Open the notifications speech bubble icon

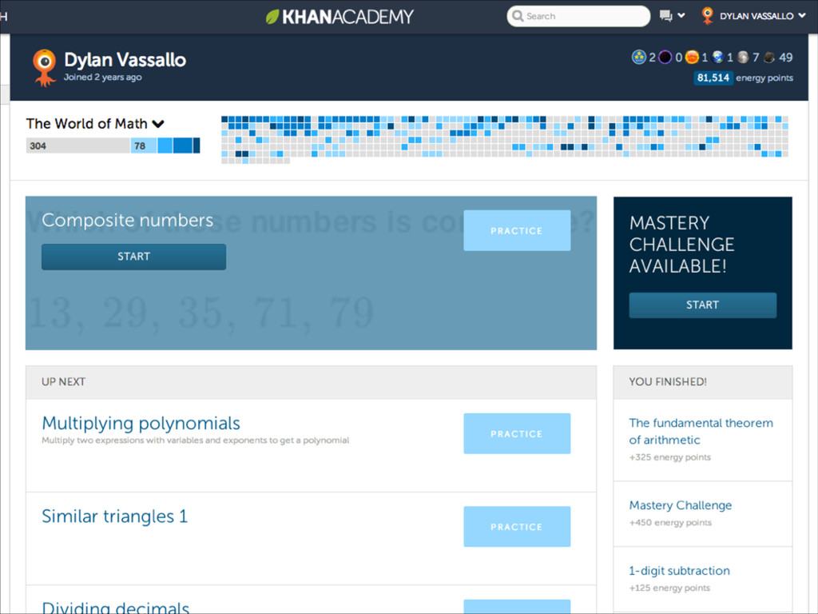[665, 16]
